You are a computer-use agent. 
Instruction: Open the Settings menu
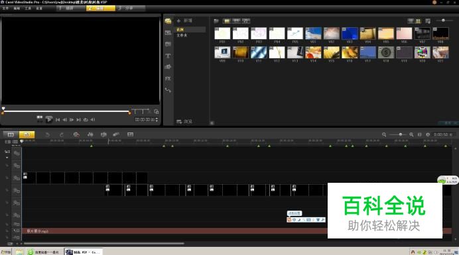(39, 8)
